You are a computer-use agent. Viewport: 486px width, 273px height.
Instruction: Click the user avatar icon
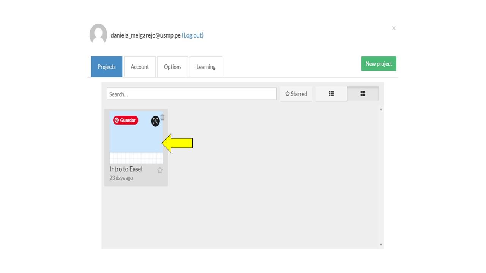point(98,34)
